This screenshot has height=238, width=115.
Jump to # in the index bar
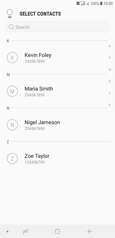pos(110,105)
